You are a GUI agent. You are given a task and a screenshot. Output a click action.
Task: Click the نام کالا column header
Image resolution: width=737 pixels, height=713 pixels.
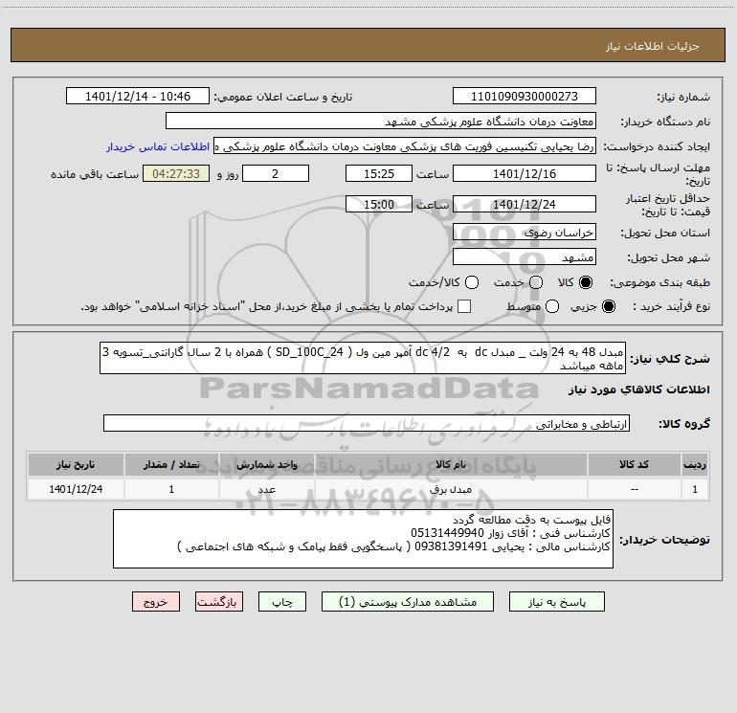[451, 465]
